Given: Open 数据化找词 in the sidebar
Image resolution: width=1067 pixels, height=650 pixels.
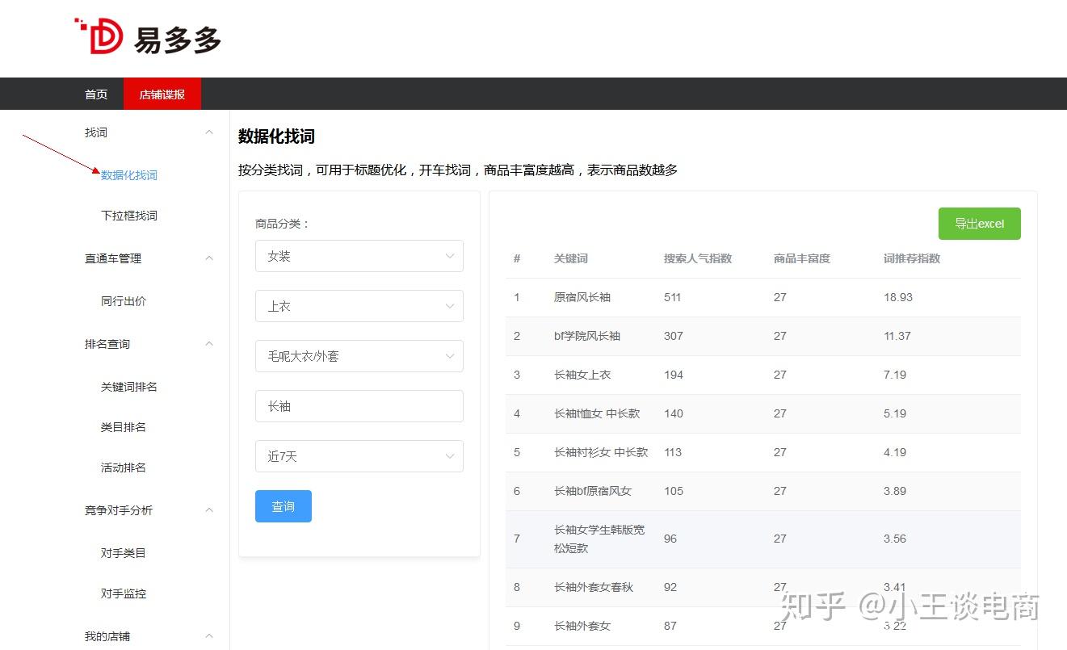Looking at the screenshot, I should 129,175.
